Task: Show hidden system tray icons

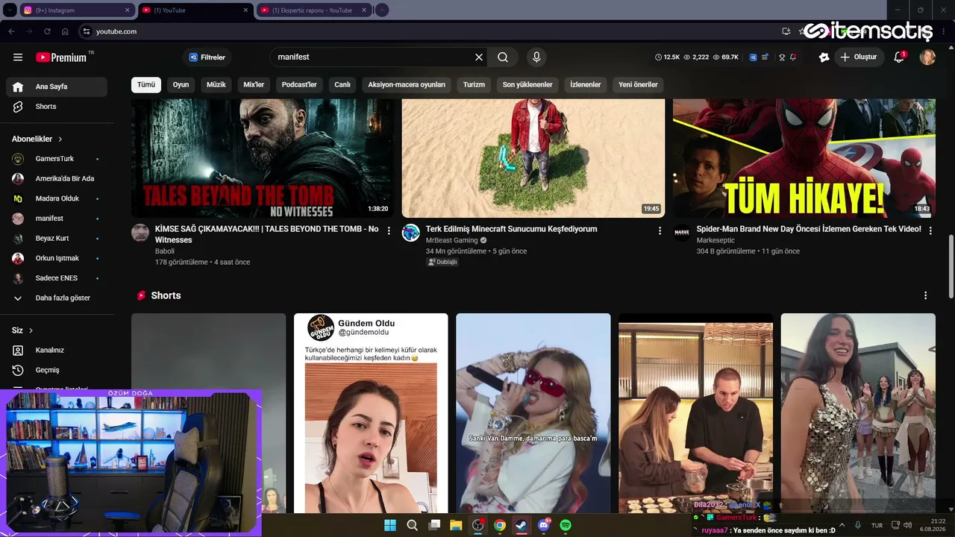Action: pos(842,525)
